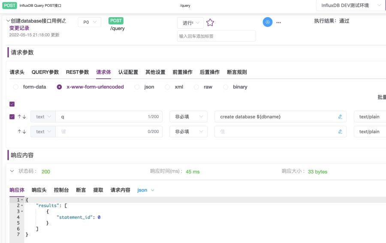The width and height of the screenshot is (386, 243).
Task: Open InfluxDB DEV environment dropdown
Action: pyautogui.click(x=350, y=6)
